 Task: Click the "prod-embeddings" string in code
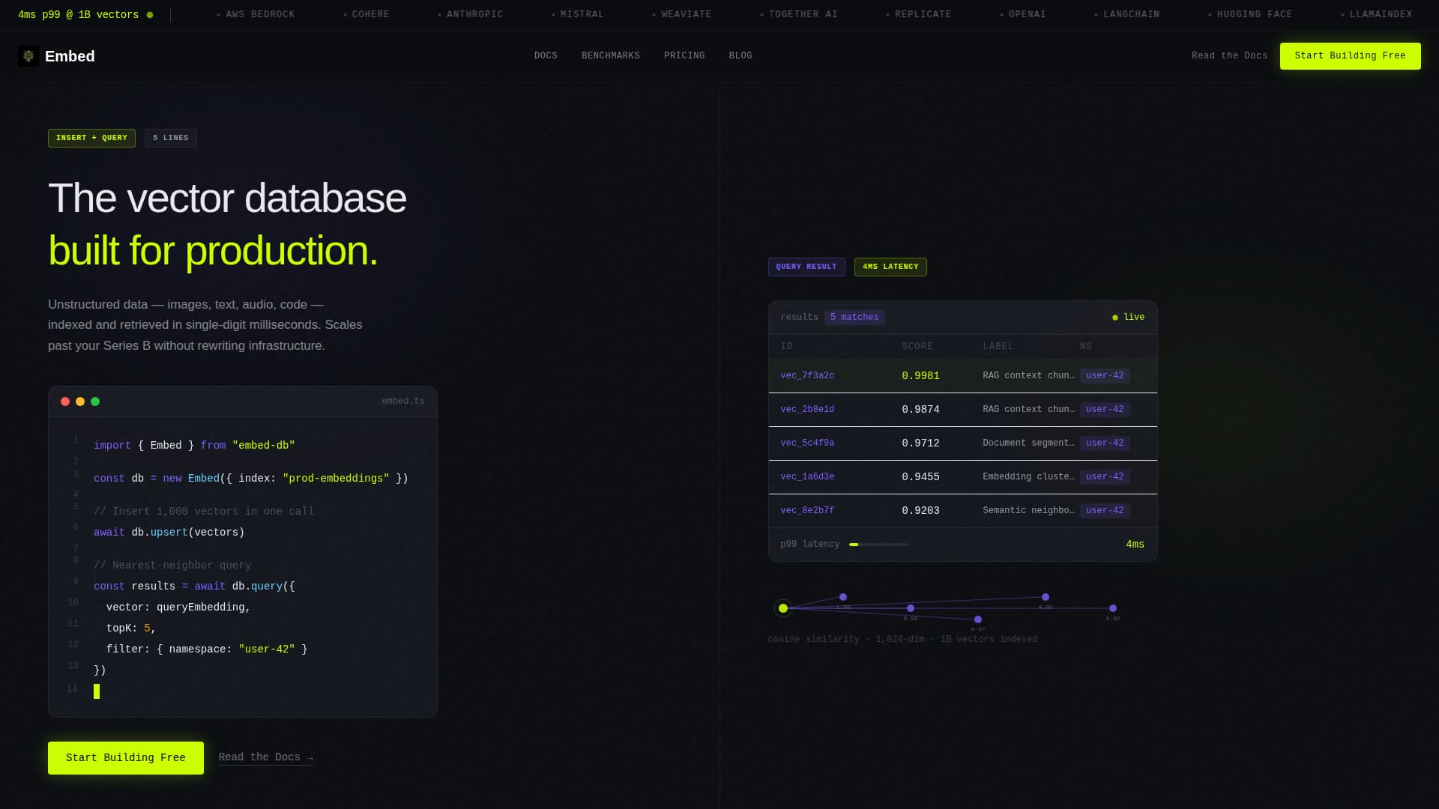coord(336,479)
